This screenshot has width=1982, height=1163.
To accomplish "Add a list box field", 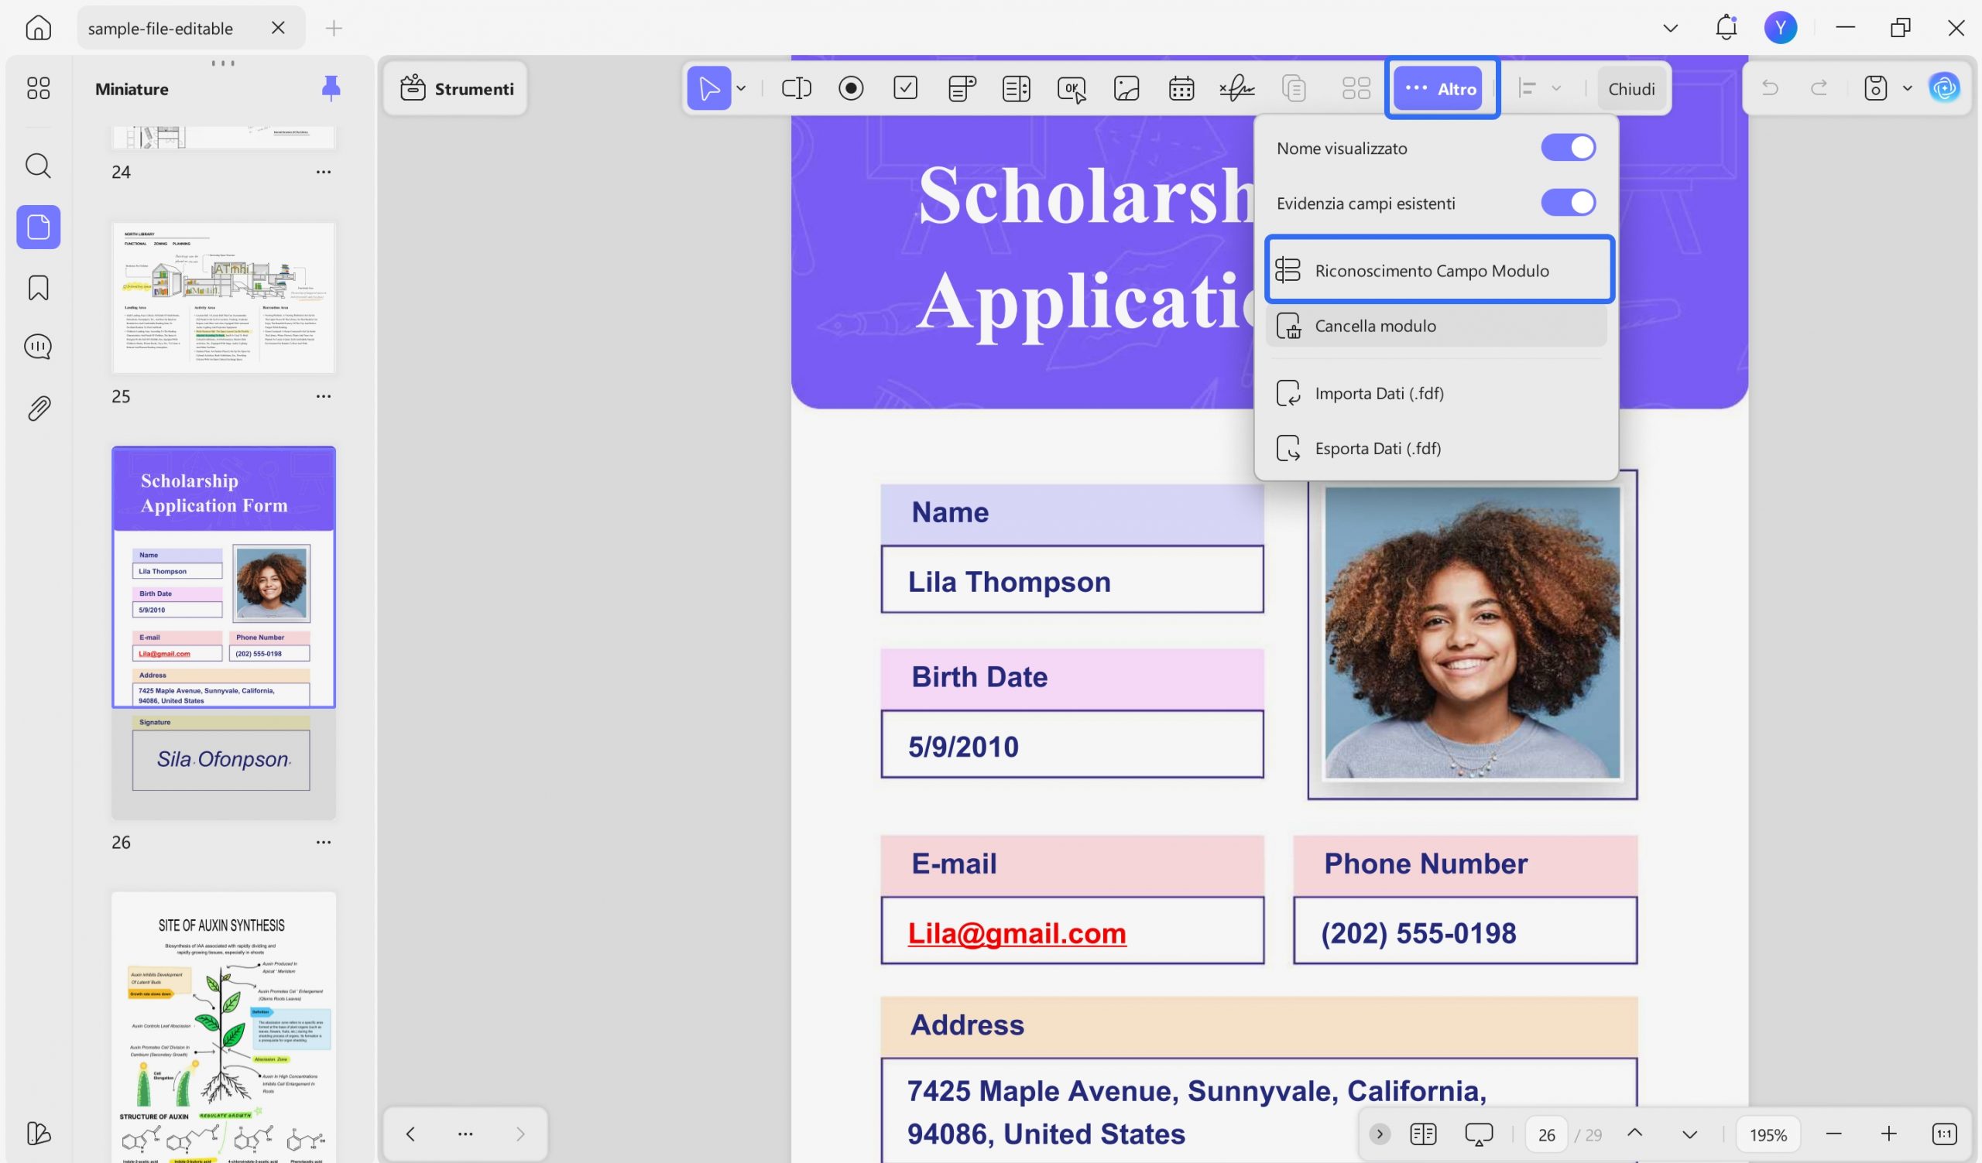I will tap(1017, 88).
